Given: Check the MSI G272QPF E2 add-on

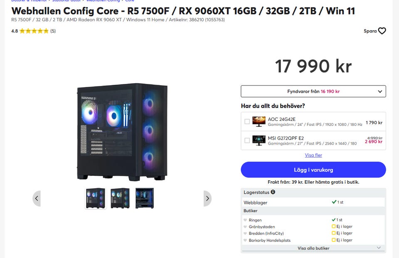Looking at the screenshot, I should [x=247, y=140].
